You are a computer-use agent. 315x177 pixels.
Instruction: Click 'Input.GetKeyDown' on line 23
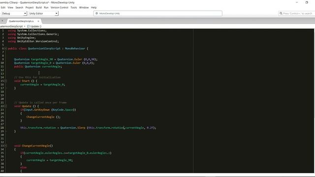click(x=37, y=110)
